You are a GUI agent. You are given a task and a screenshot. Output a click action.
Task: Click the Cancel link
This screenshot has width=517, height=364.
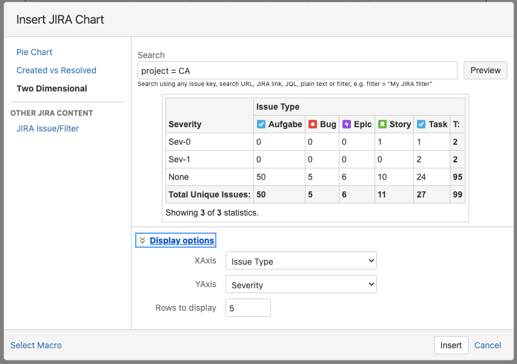(x=487, y=345)
